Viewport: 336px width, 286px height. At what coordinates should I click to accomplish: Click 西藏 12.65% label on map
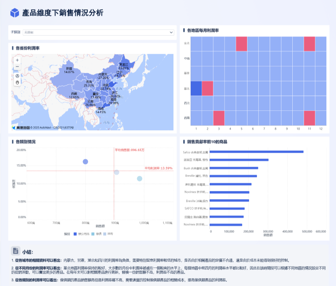(x=74, y=95)
